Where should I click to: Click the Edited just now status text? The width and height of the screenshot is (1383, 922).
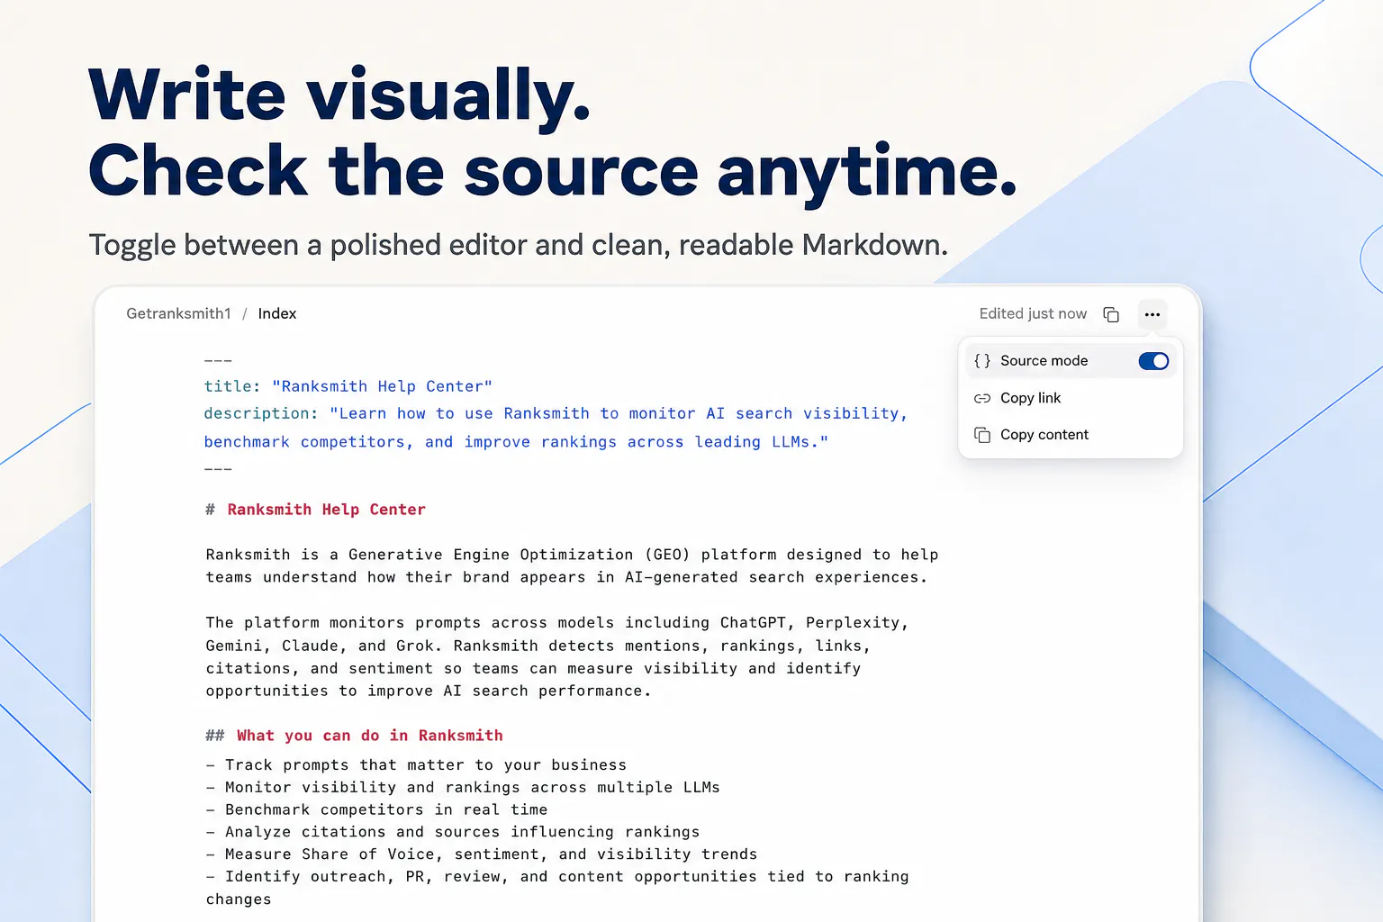coord(1033,313)
